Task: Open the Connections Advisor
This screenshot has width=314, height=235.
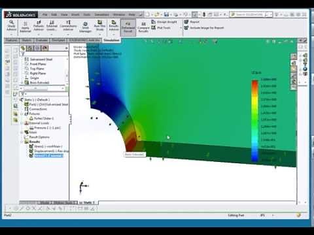Action: tap(68, 25)
